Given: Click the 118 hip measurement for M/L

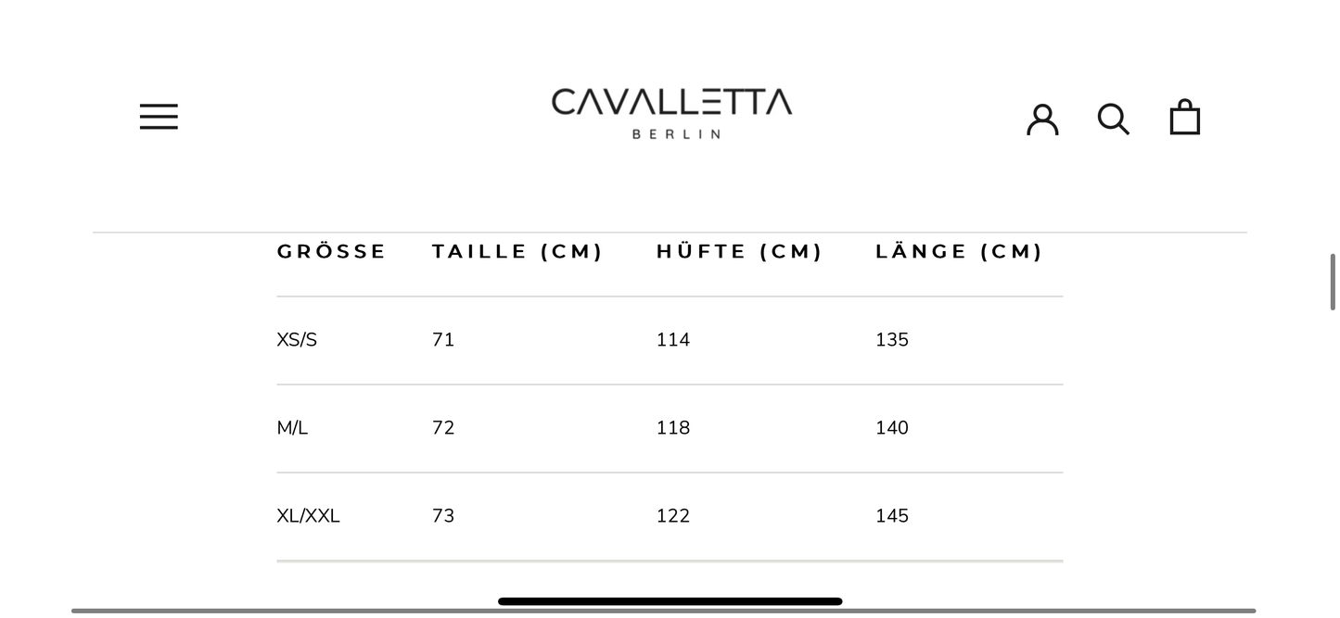Looking at the screenshot, I should pyautogui.click(x=671, y=427).
